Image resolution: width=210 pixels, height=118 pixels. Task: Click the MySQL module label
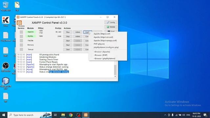[31, 36]
